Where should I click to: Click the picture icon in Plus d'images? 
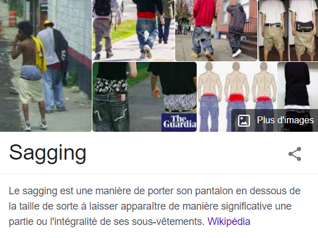244,120
